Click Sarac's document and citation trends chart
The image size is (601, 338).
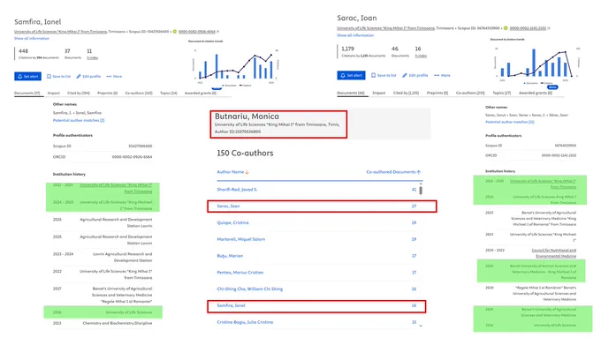[537, 64]
